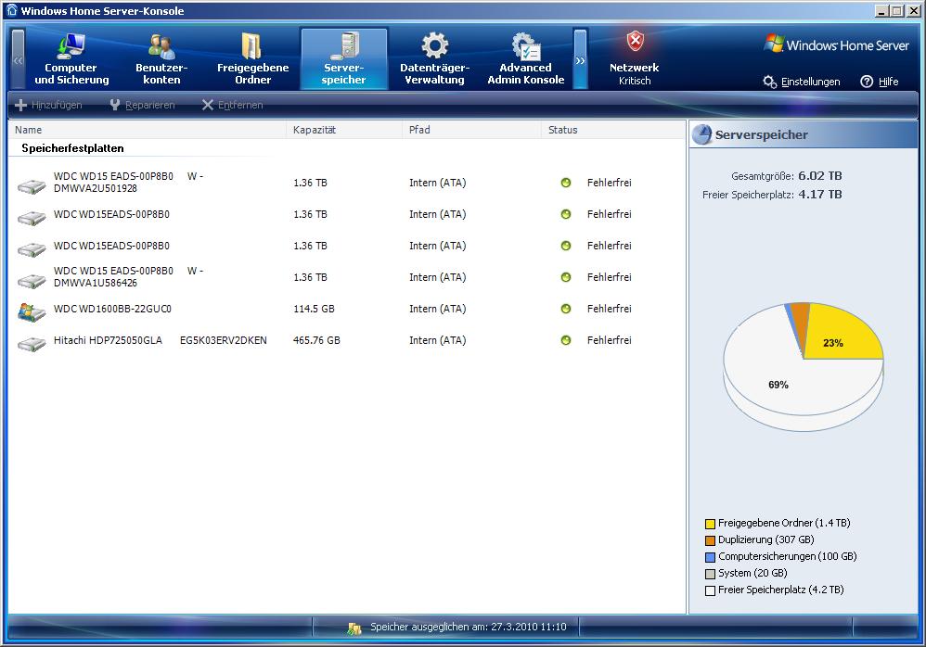Click System (20 GB) legend label

point(752,573)
